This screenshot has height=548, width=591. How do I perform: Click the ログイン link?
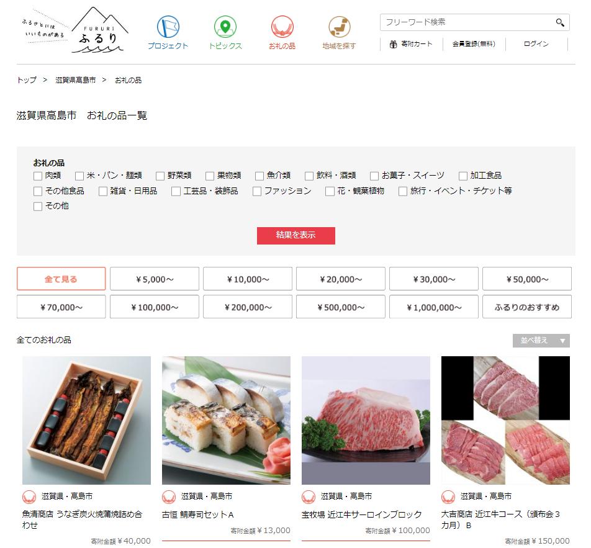click(536, 44)
